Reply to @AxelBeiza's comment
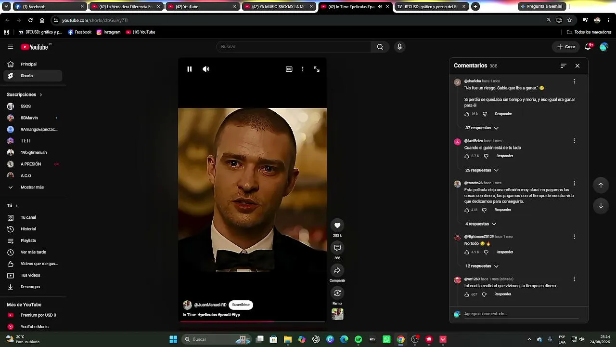 [x=505, y=156]
